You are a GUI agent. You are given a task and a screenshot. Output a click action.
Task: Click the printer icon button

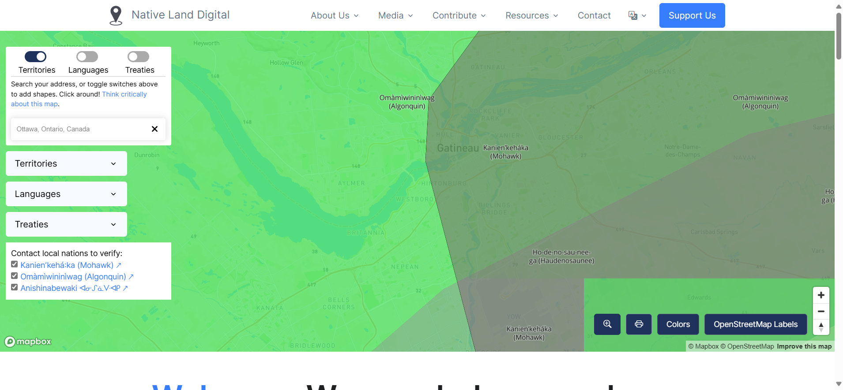639,324
